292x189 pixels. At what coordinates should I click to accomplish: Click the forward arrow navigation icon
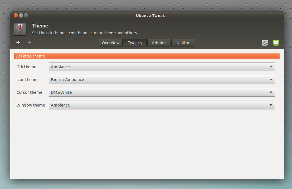coord(29,43)
